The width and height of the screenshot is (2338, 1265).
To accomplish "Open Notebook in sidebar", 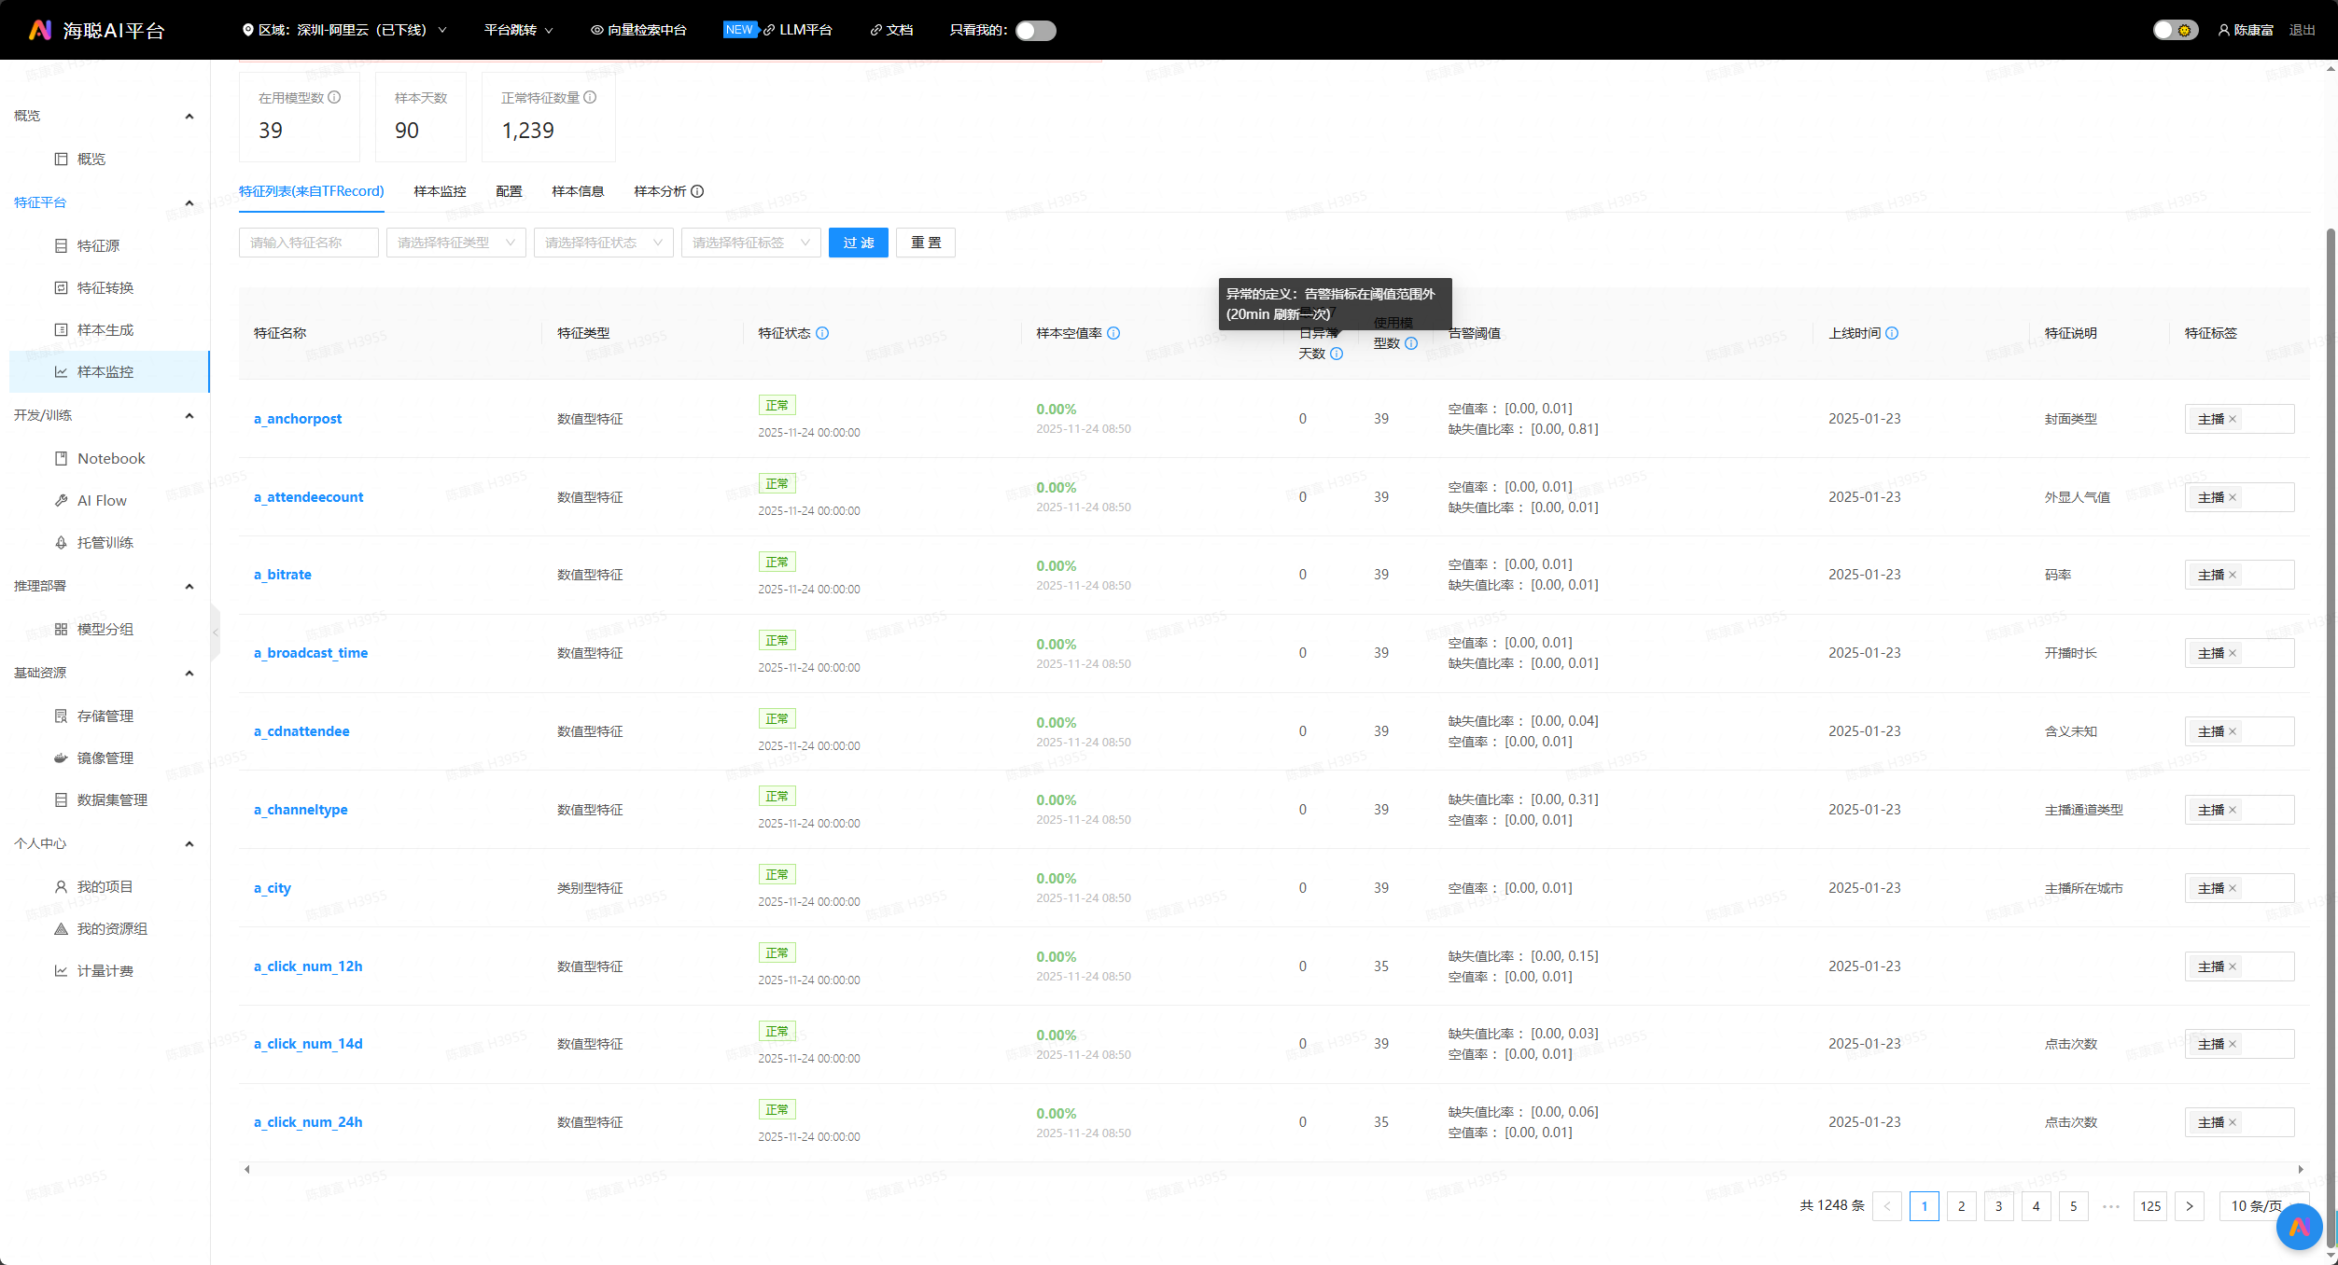I will [111, 458].
